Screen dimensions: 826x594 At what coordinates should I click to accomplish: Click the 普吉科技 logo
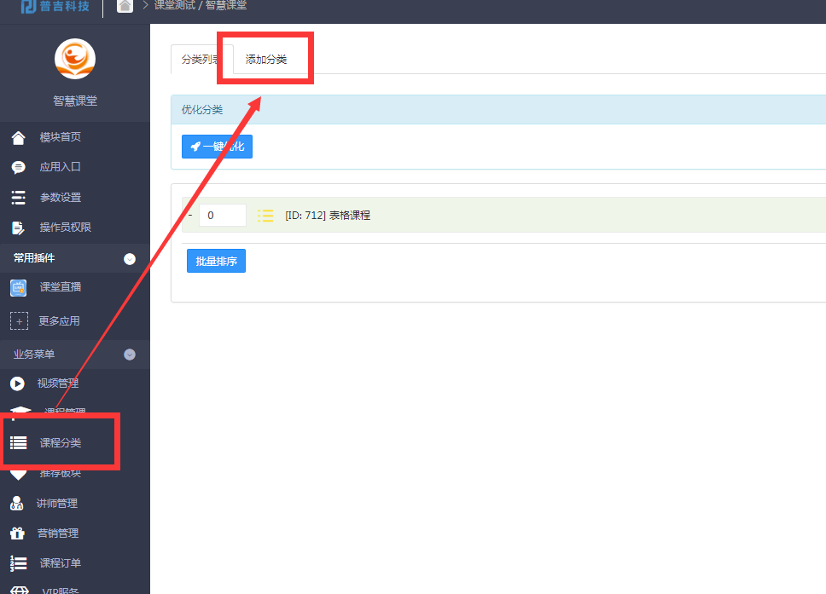click(55, 6)
